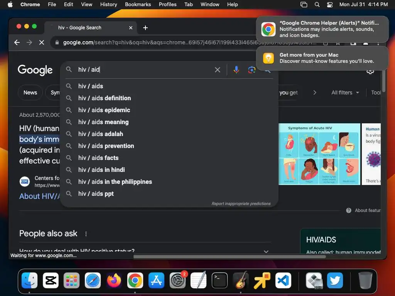Viewport: 395px width, 296px height.
Task: Open Control Center in menu bar
Action: (330, 5)
